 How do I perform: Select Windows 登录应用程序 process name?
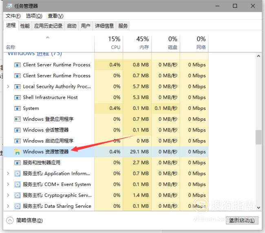(x=48, y=119)
